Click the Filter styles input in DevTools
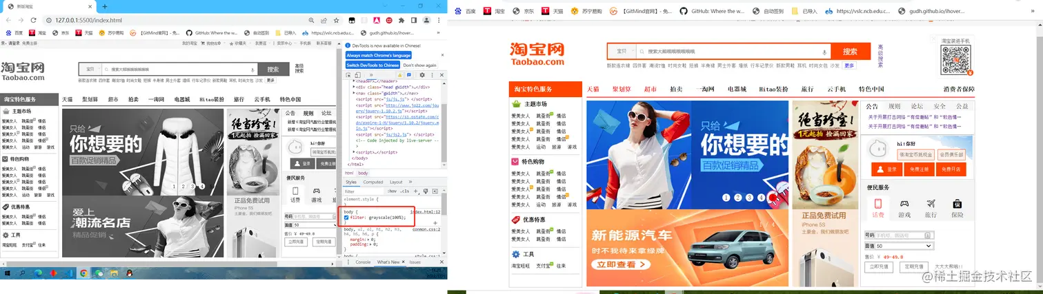 click(x=364, y=191)
